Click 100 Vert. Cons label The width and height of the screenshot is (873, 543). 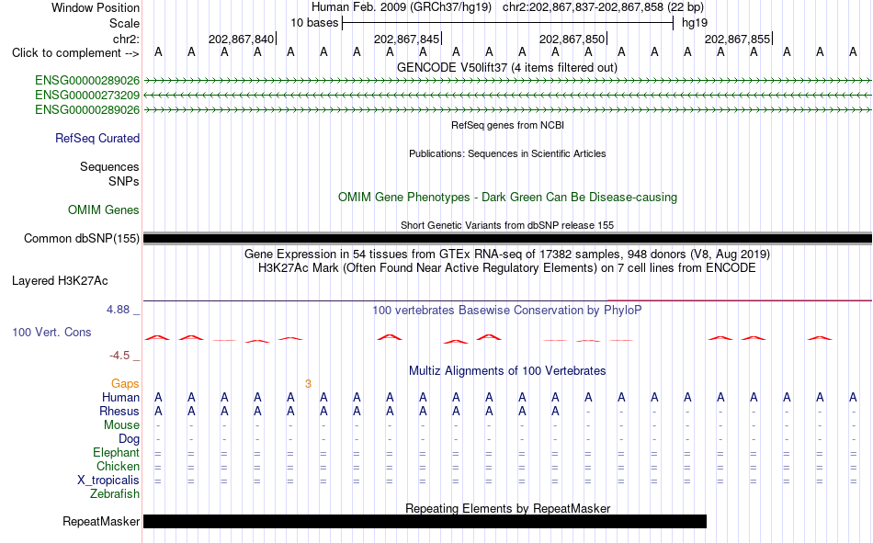point(51,333)
